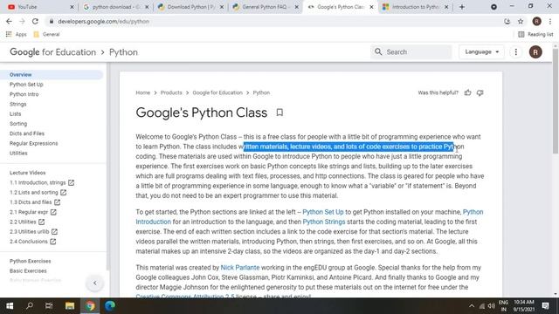
Task: Open the site's more options menu
Action: point(516,52)
